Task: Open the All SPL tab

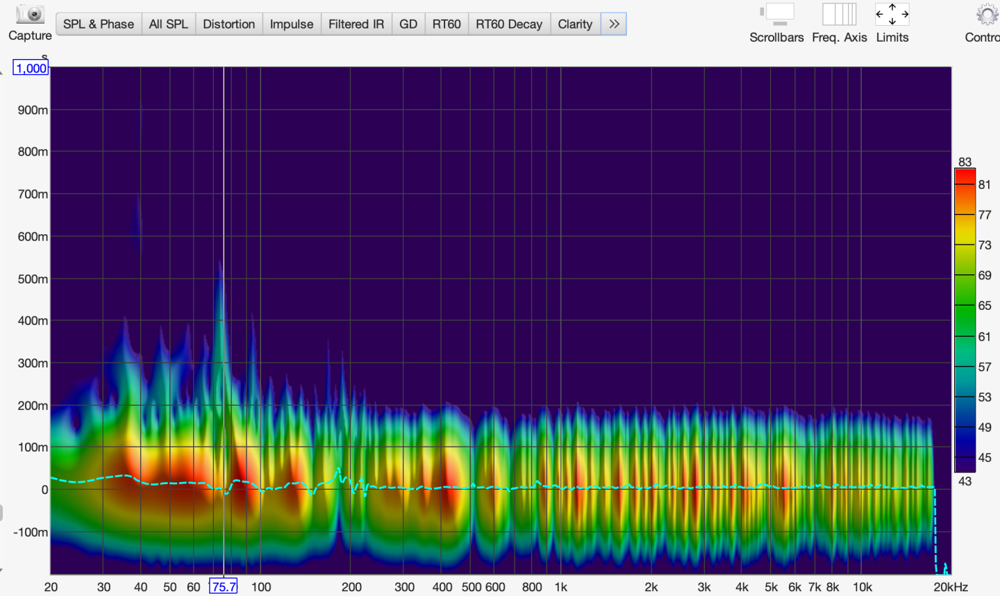Action: click(169, 24)
